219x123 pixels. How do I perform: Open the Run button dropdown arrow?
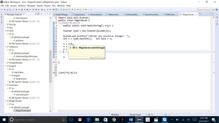point(24,10)
